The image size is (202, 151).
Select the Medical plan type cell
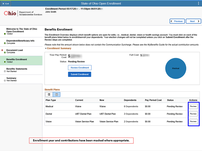click(49, 106)
